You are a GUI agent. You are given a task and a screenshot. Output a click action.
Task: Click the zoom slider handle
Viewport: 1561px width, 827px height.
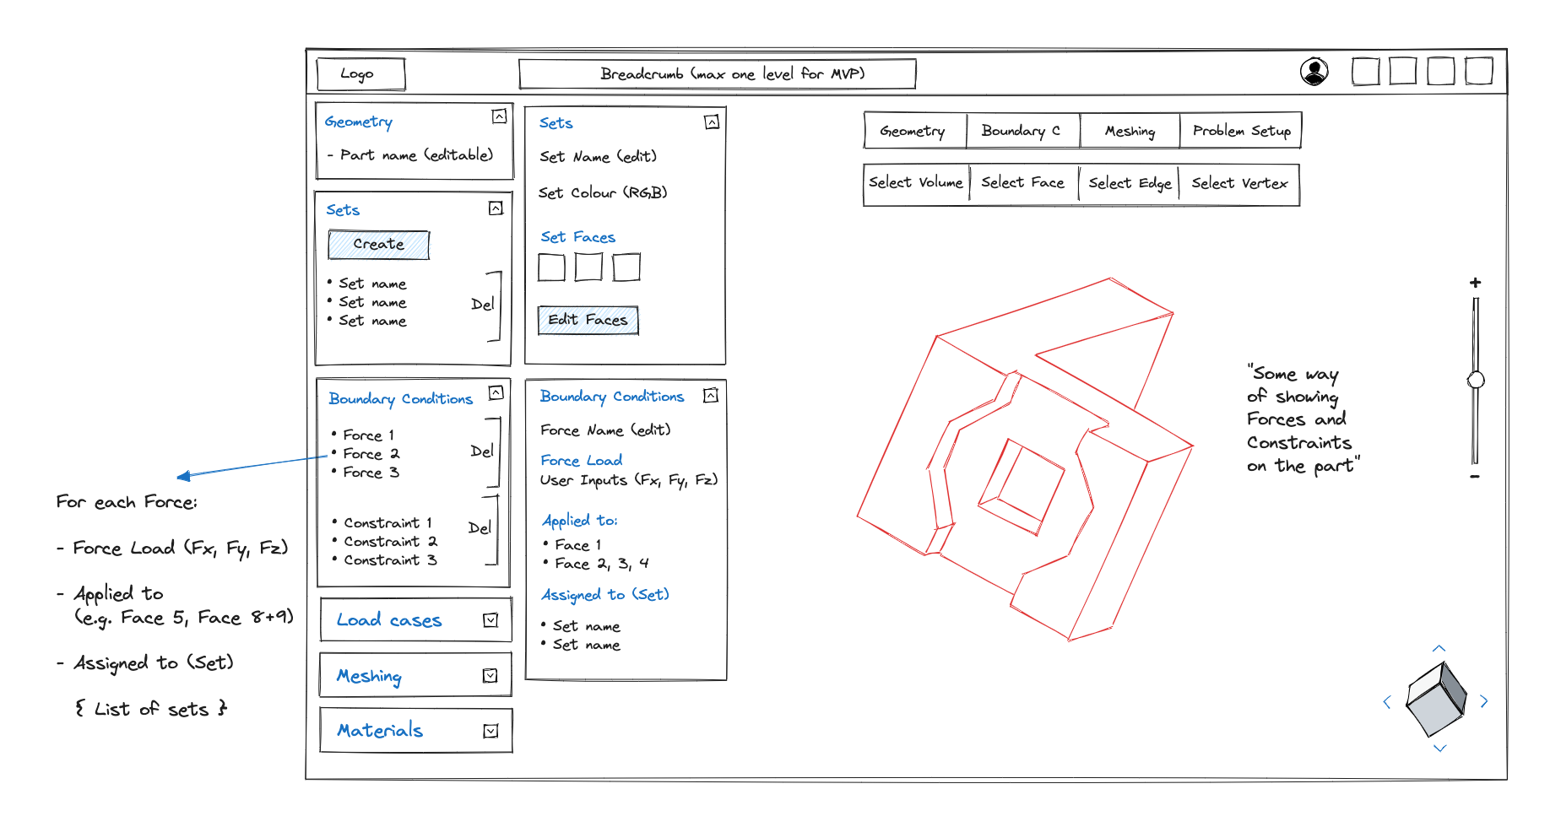(1476, 380)
